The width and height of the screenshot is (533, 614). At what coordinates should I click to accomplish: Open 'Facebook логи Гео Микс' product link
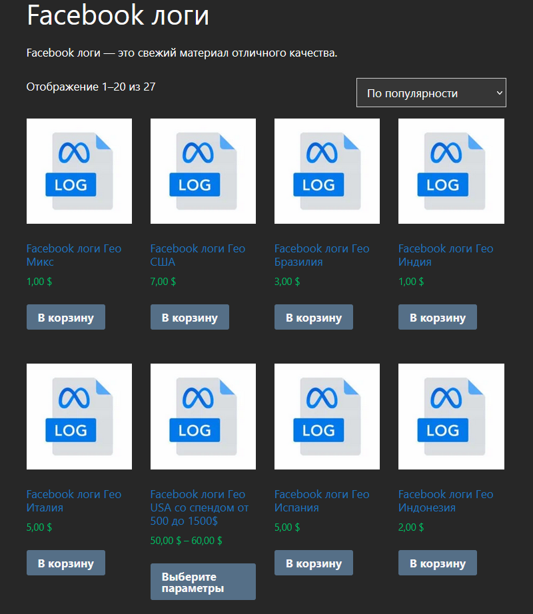(x=74, y=255)
